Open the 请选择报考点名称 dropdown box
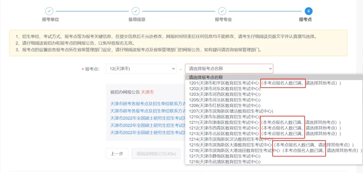Viewport: 363px width, 173px height. pos(229,69)
